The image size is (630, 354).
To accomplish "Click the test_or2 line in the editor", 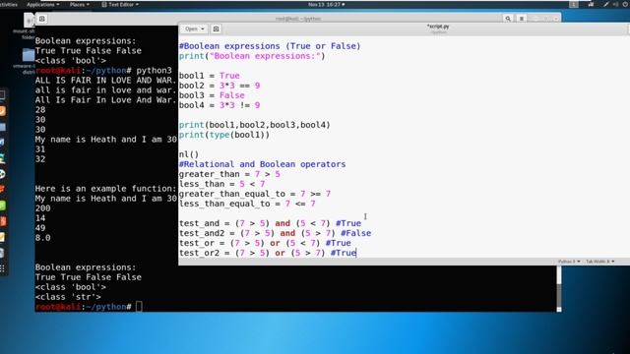I will 268,253.
